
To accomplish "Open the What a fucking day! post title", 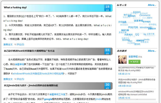I will (15, 8).
